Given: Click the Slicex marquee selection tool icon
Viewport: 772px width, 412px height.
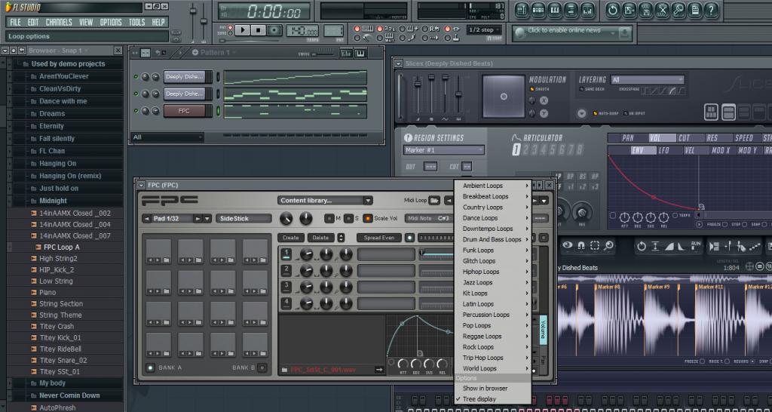Looking at the screenshot, I should click(x=594, y=246).
